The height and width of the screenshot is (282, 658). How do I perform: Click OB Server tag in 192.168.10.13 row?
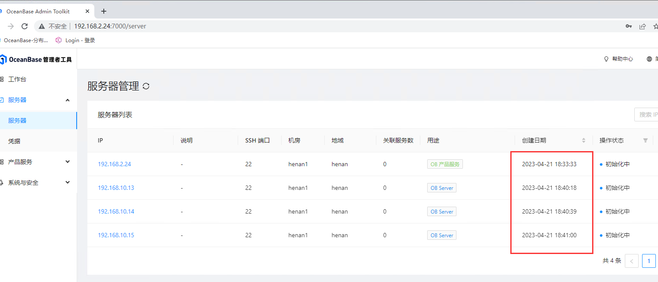442,188
